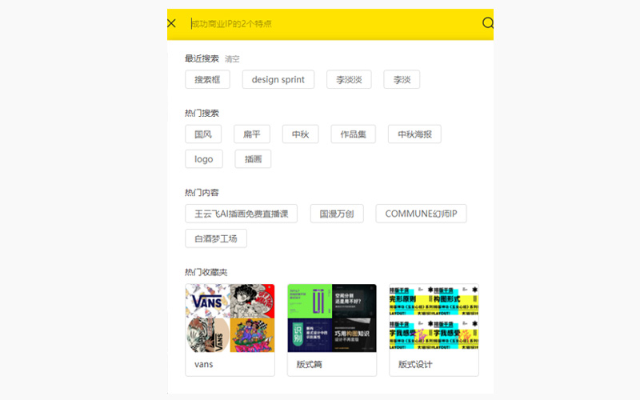Image resolution: width=640 pixels, height=400 pixels.
Task: Click the 扁平 hot search tag
Action: click(x=252, y=134)
